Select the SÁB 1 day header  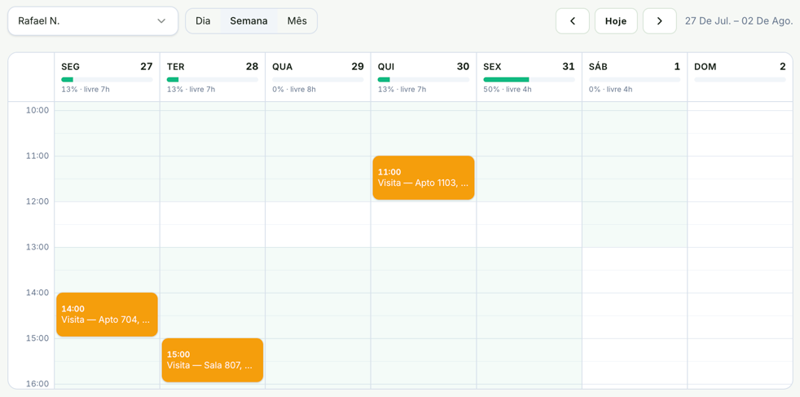click(x=635, y=77)
